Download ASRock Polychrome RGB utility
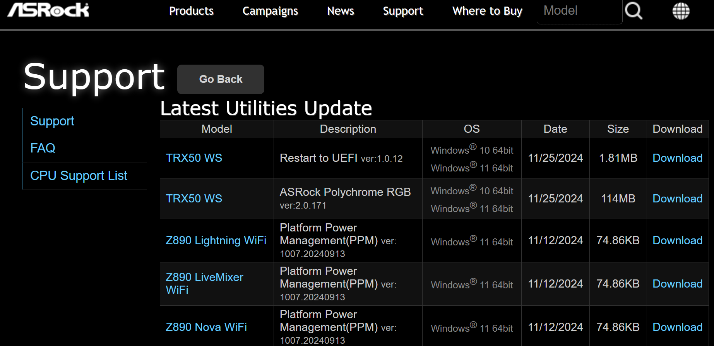Viewport: 714px width, 346px height. (677, 199)
